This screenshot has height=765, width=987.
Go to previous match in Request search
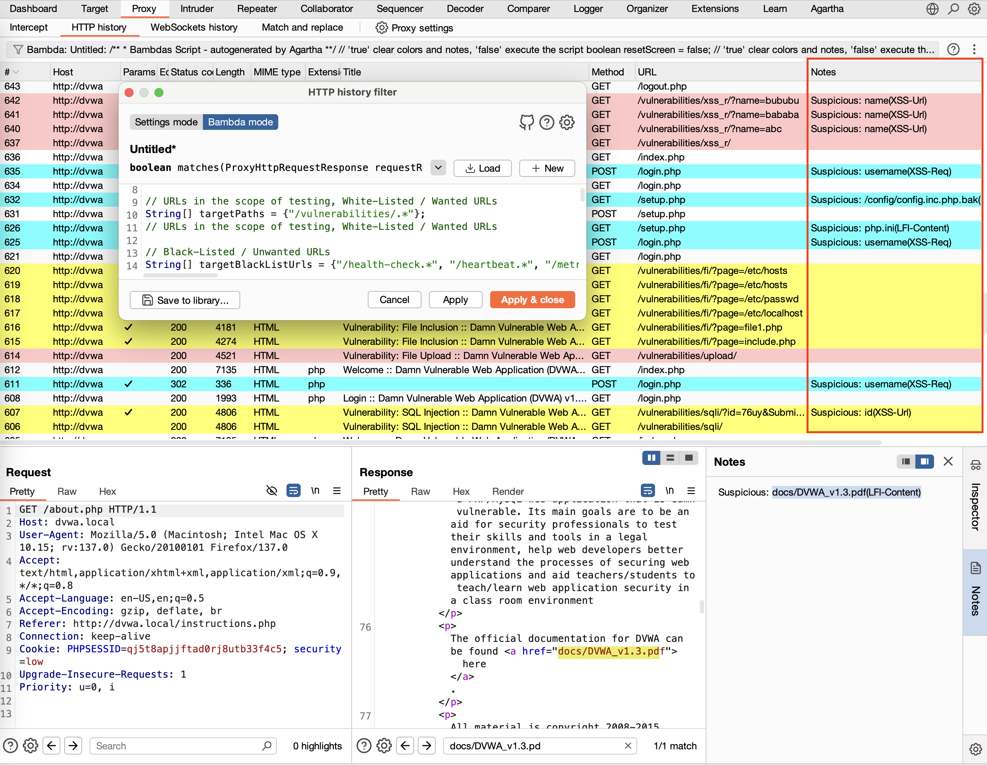(51, 746)
